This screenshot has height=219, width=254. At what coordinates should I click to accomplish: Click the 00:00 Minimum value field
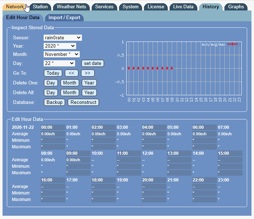coord(53,140)
